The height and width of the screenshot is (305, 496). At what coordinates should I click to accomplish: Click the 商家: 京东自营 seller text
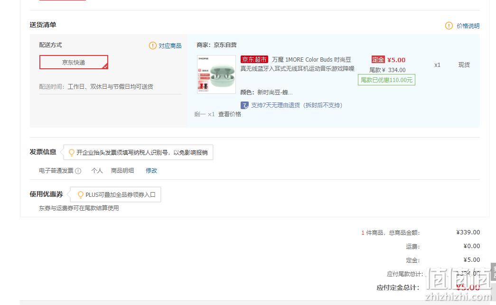[217, 45]
